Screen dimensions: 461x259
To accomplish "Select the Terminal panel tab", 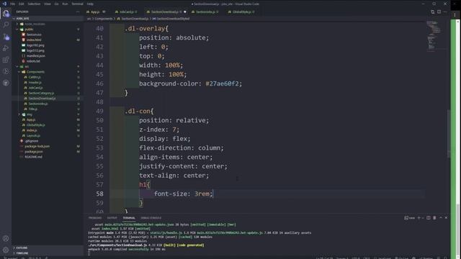I will coord(129,218).
